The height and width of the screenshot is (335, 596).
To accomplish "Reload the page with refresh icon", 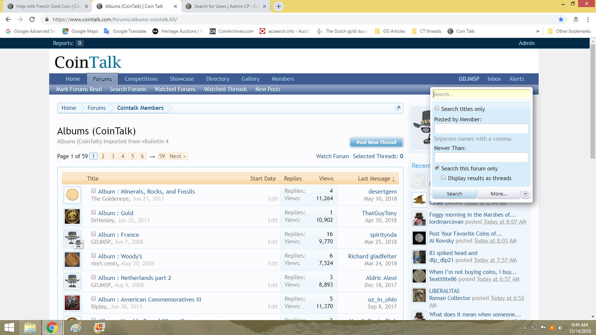I will [32, 19].
